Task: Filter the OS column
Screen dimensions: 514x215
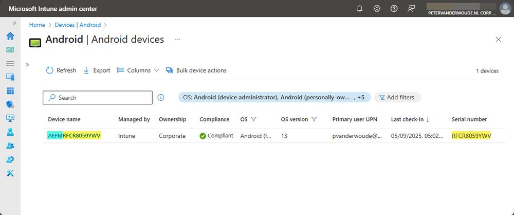Action: [253, 119]
